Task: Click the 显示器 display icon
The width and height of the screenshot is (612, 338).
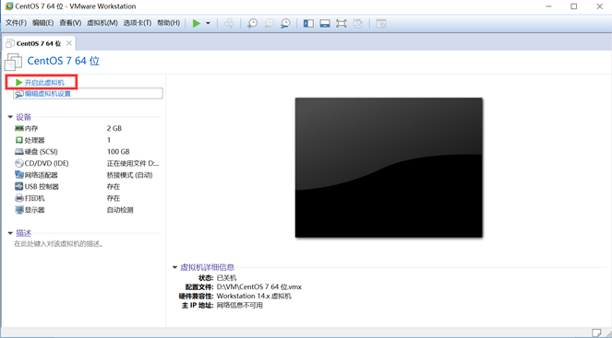Action: pos(19,210)
